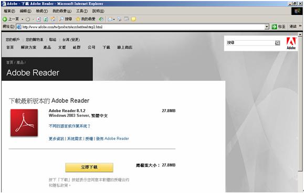Screen dimensions: 304x194
Task: Expand the address bar dropdown arrow
Action: (267, 27)
